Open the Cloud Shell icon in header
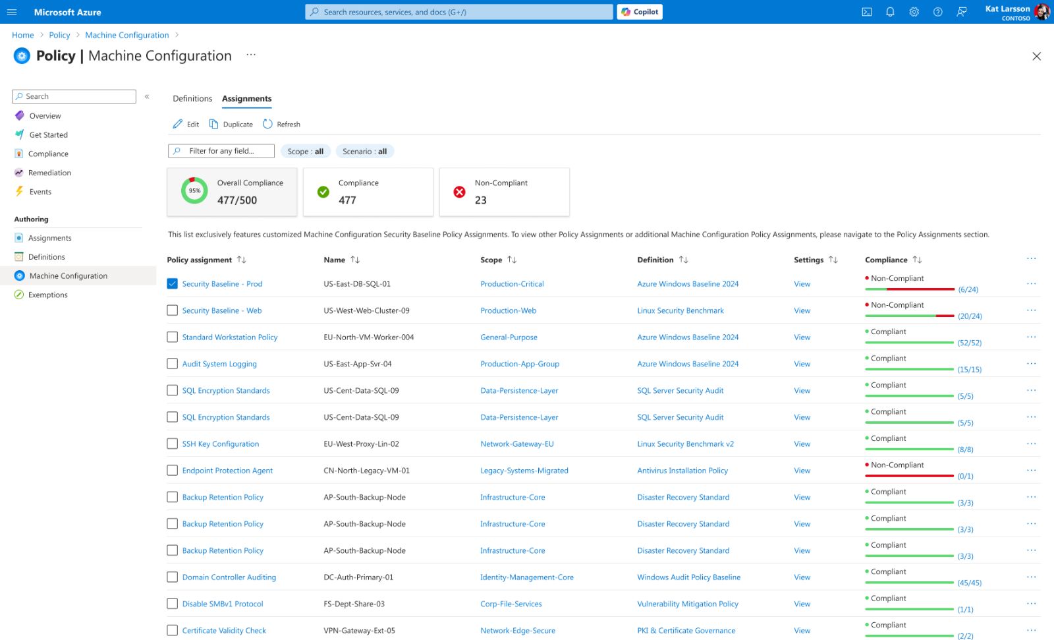Image resolution: width=1054 pixels, height=640 pixels. (867, 12)
